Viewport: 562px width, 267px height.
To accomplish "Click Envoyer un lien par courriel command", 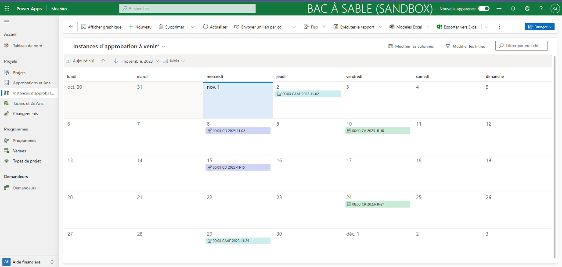I will [259, 27].
